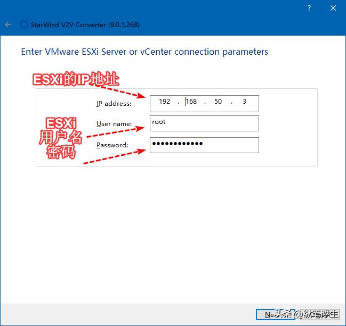Close the V2V Converter window
Image resolution: width=346 pixels, height=326 pixels.
point(333,8)
